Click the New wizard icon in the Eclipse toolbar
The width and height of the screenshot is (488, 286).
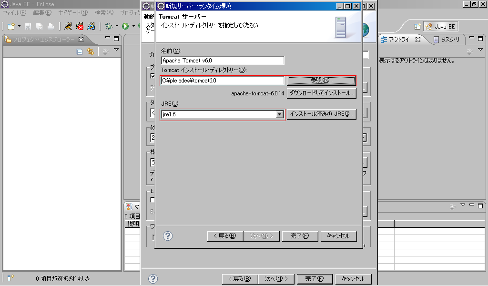tap(11, 26)
